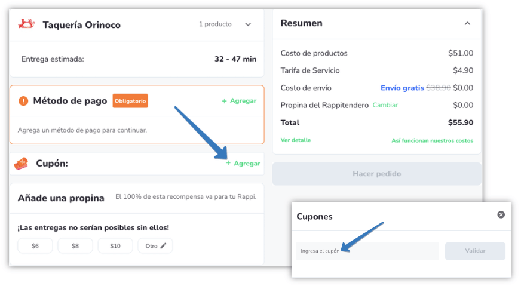The height and width of the screenshot is (289, 521).
Task: Click the pencil icon in Otro
Action: (163, 246)
